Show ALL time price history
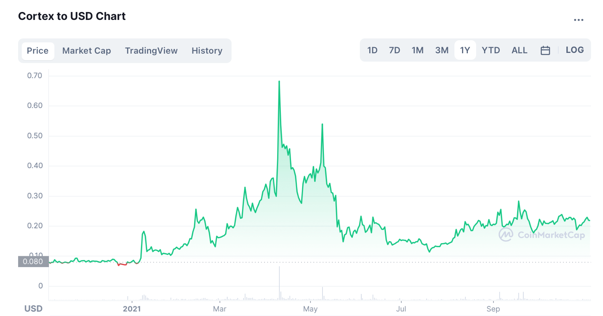This screenshot has height=316, width=603. point(519,50)
